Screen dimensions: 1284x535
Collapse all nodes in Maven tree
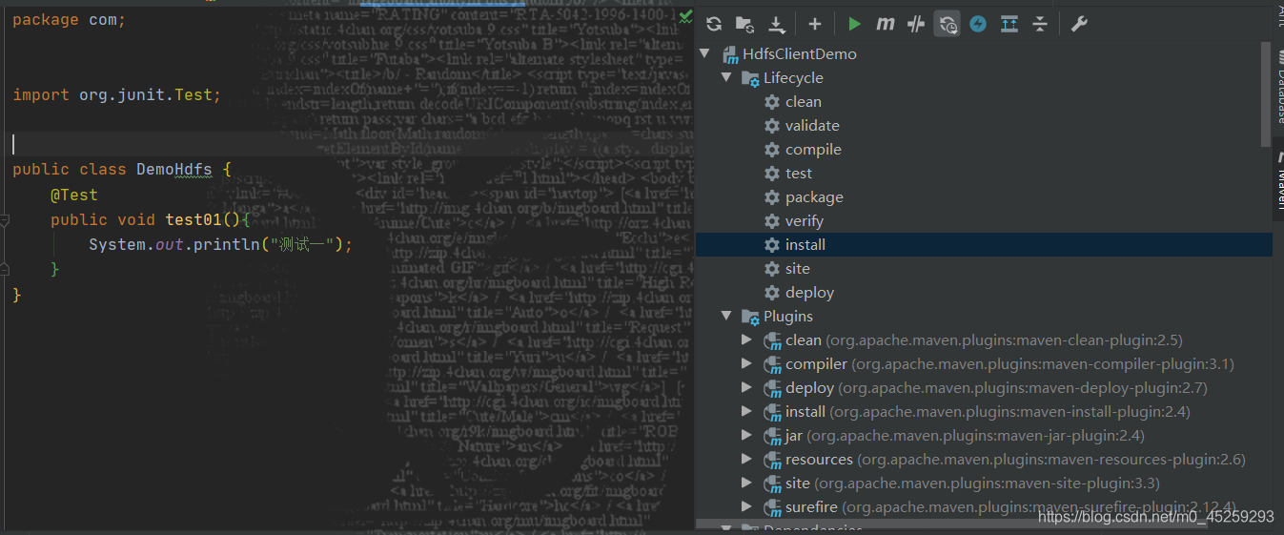point(1040,25)
